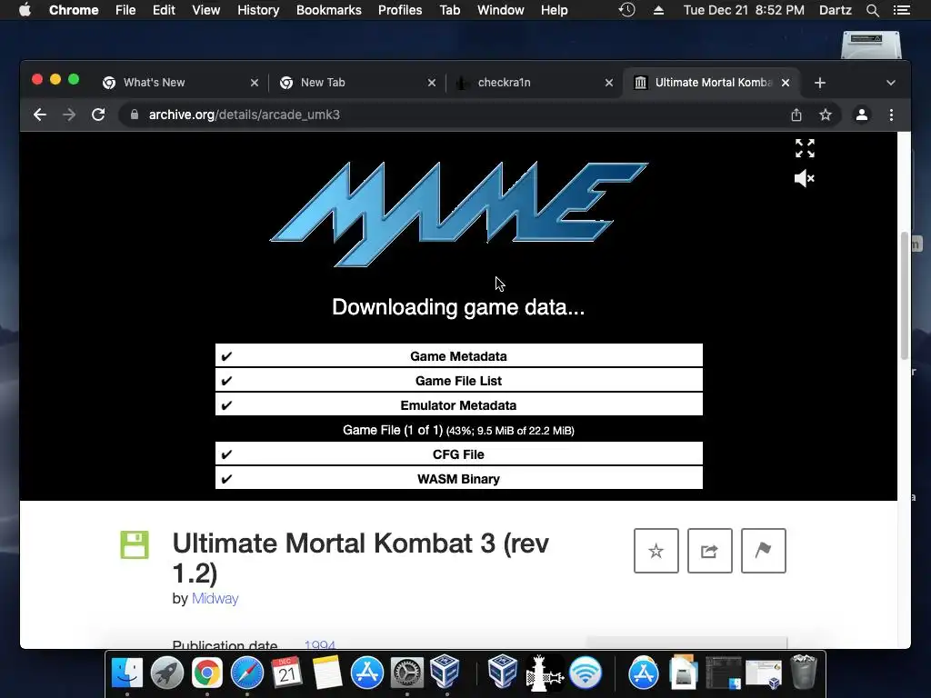View site info via the lock icon
Screen dimensions: 931x698
(135, 115)
